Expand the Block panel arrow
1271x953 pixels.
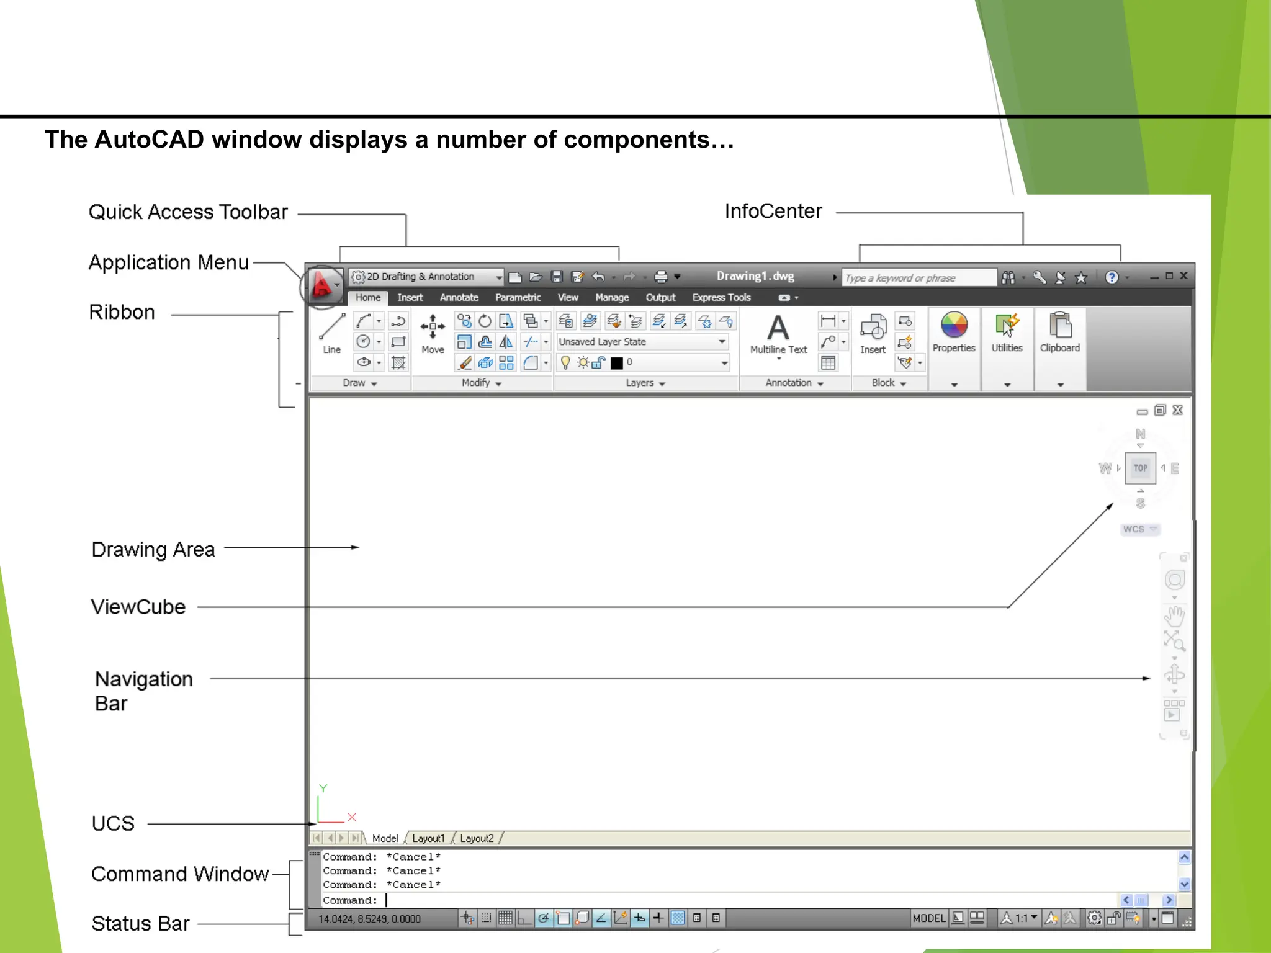(x=903, y=384)
